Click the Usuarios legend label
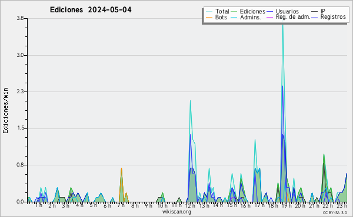353x217 pixels. point(287,12)
